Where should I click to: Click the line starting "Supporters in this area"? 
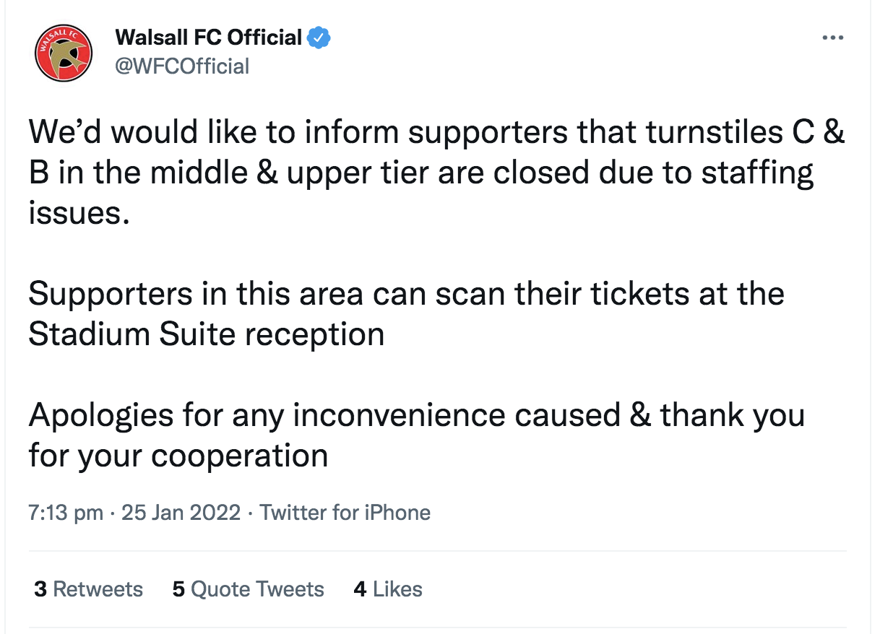click(406, 294)
